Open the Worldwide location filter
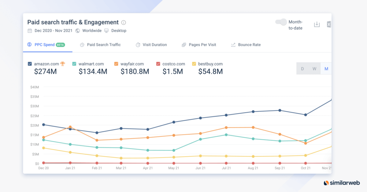The image size is (367, 192). (x=91, y=31)
